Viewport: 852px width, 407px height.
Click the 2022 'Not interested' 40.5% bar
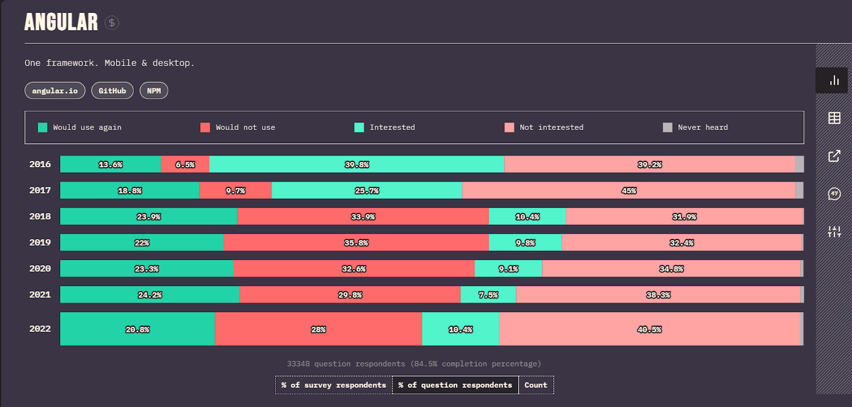click(649, 329)
